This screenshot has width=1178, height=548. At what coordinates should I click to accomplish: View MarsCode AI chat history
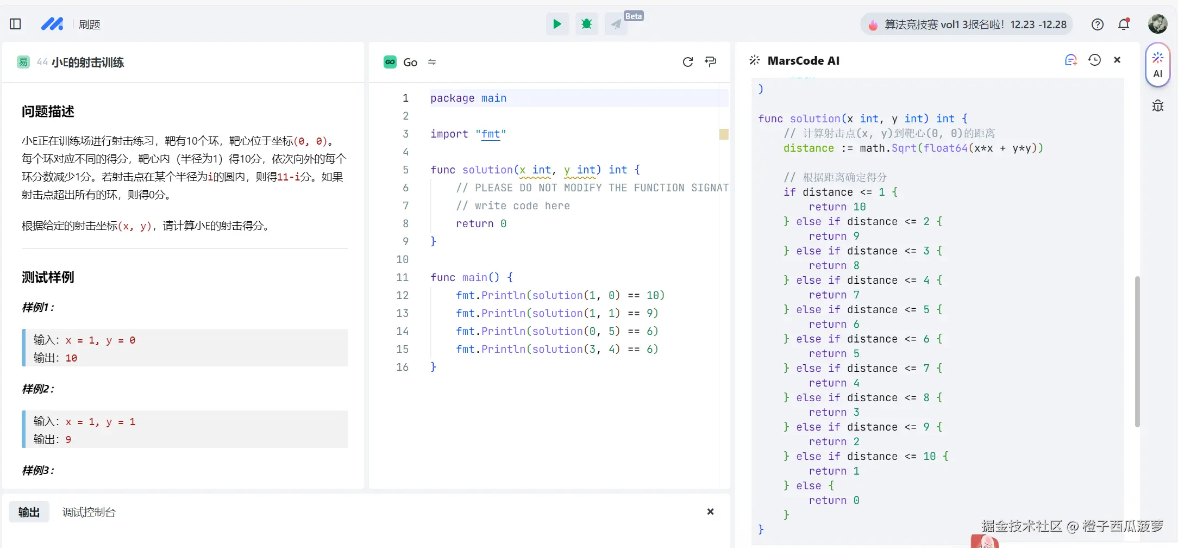(x=1094, y=60)
